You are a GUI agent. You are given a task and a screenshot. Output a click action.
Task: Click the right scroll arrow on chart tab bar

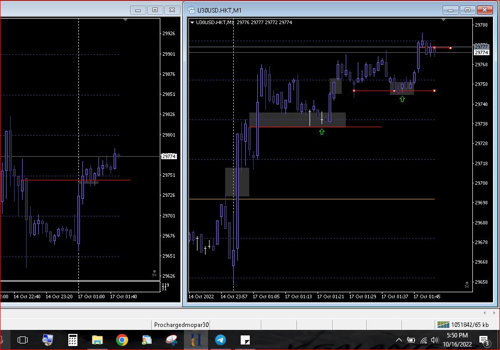[494, 313]
